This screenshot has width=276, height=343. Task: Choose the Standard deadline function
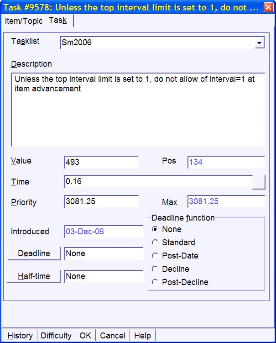tap(156, 243)
